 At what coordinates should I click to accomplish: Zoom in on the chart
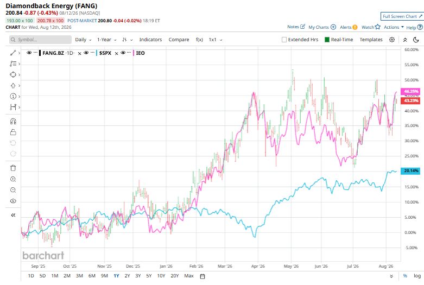tap(13, 179)
